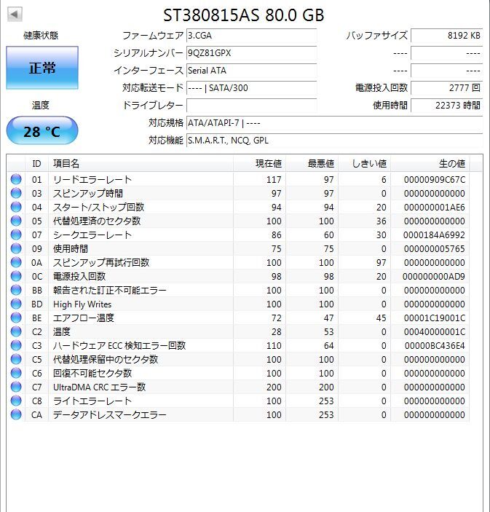Click status icon for スピンアップ時間 row

click(x=16, y=194)
